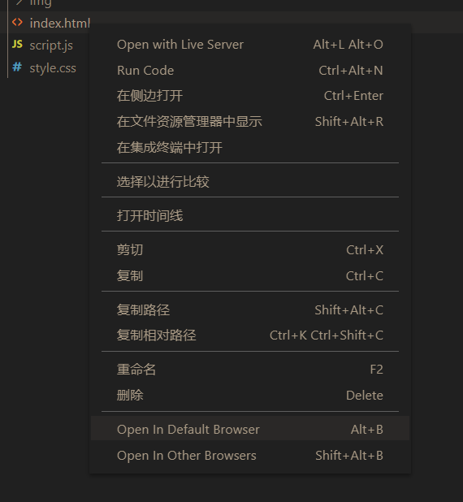Viewport: 463px width, 502px height.
Task: Choose Open In Default Browser
Action: [x=250, y=428]
